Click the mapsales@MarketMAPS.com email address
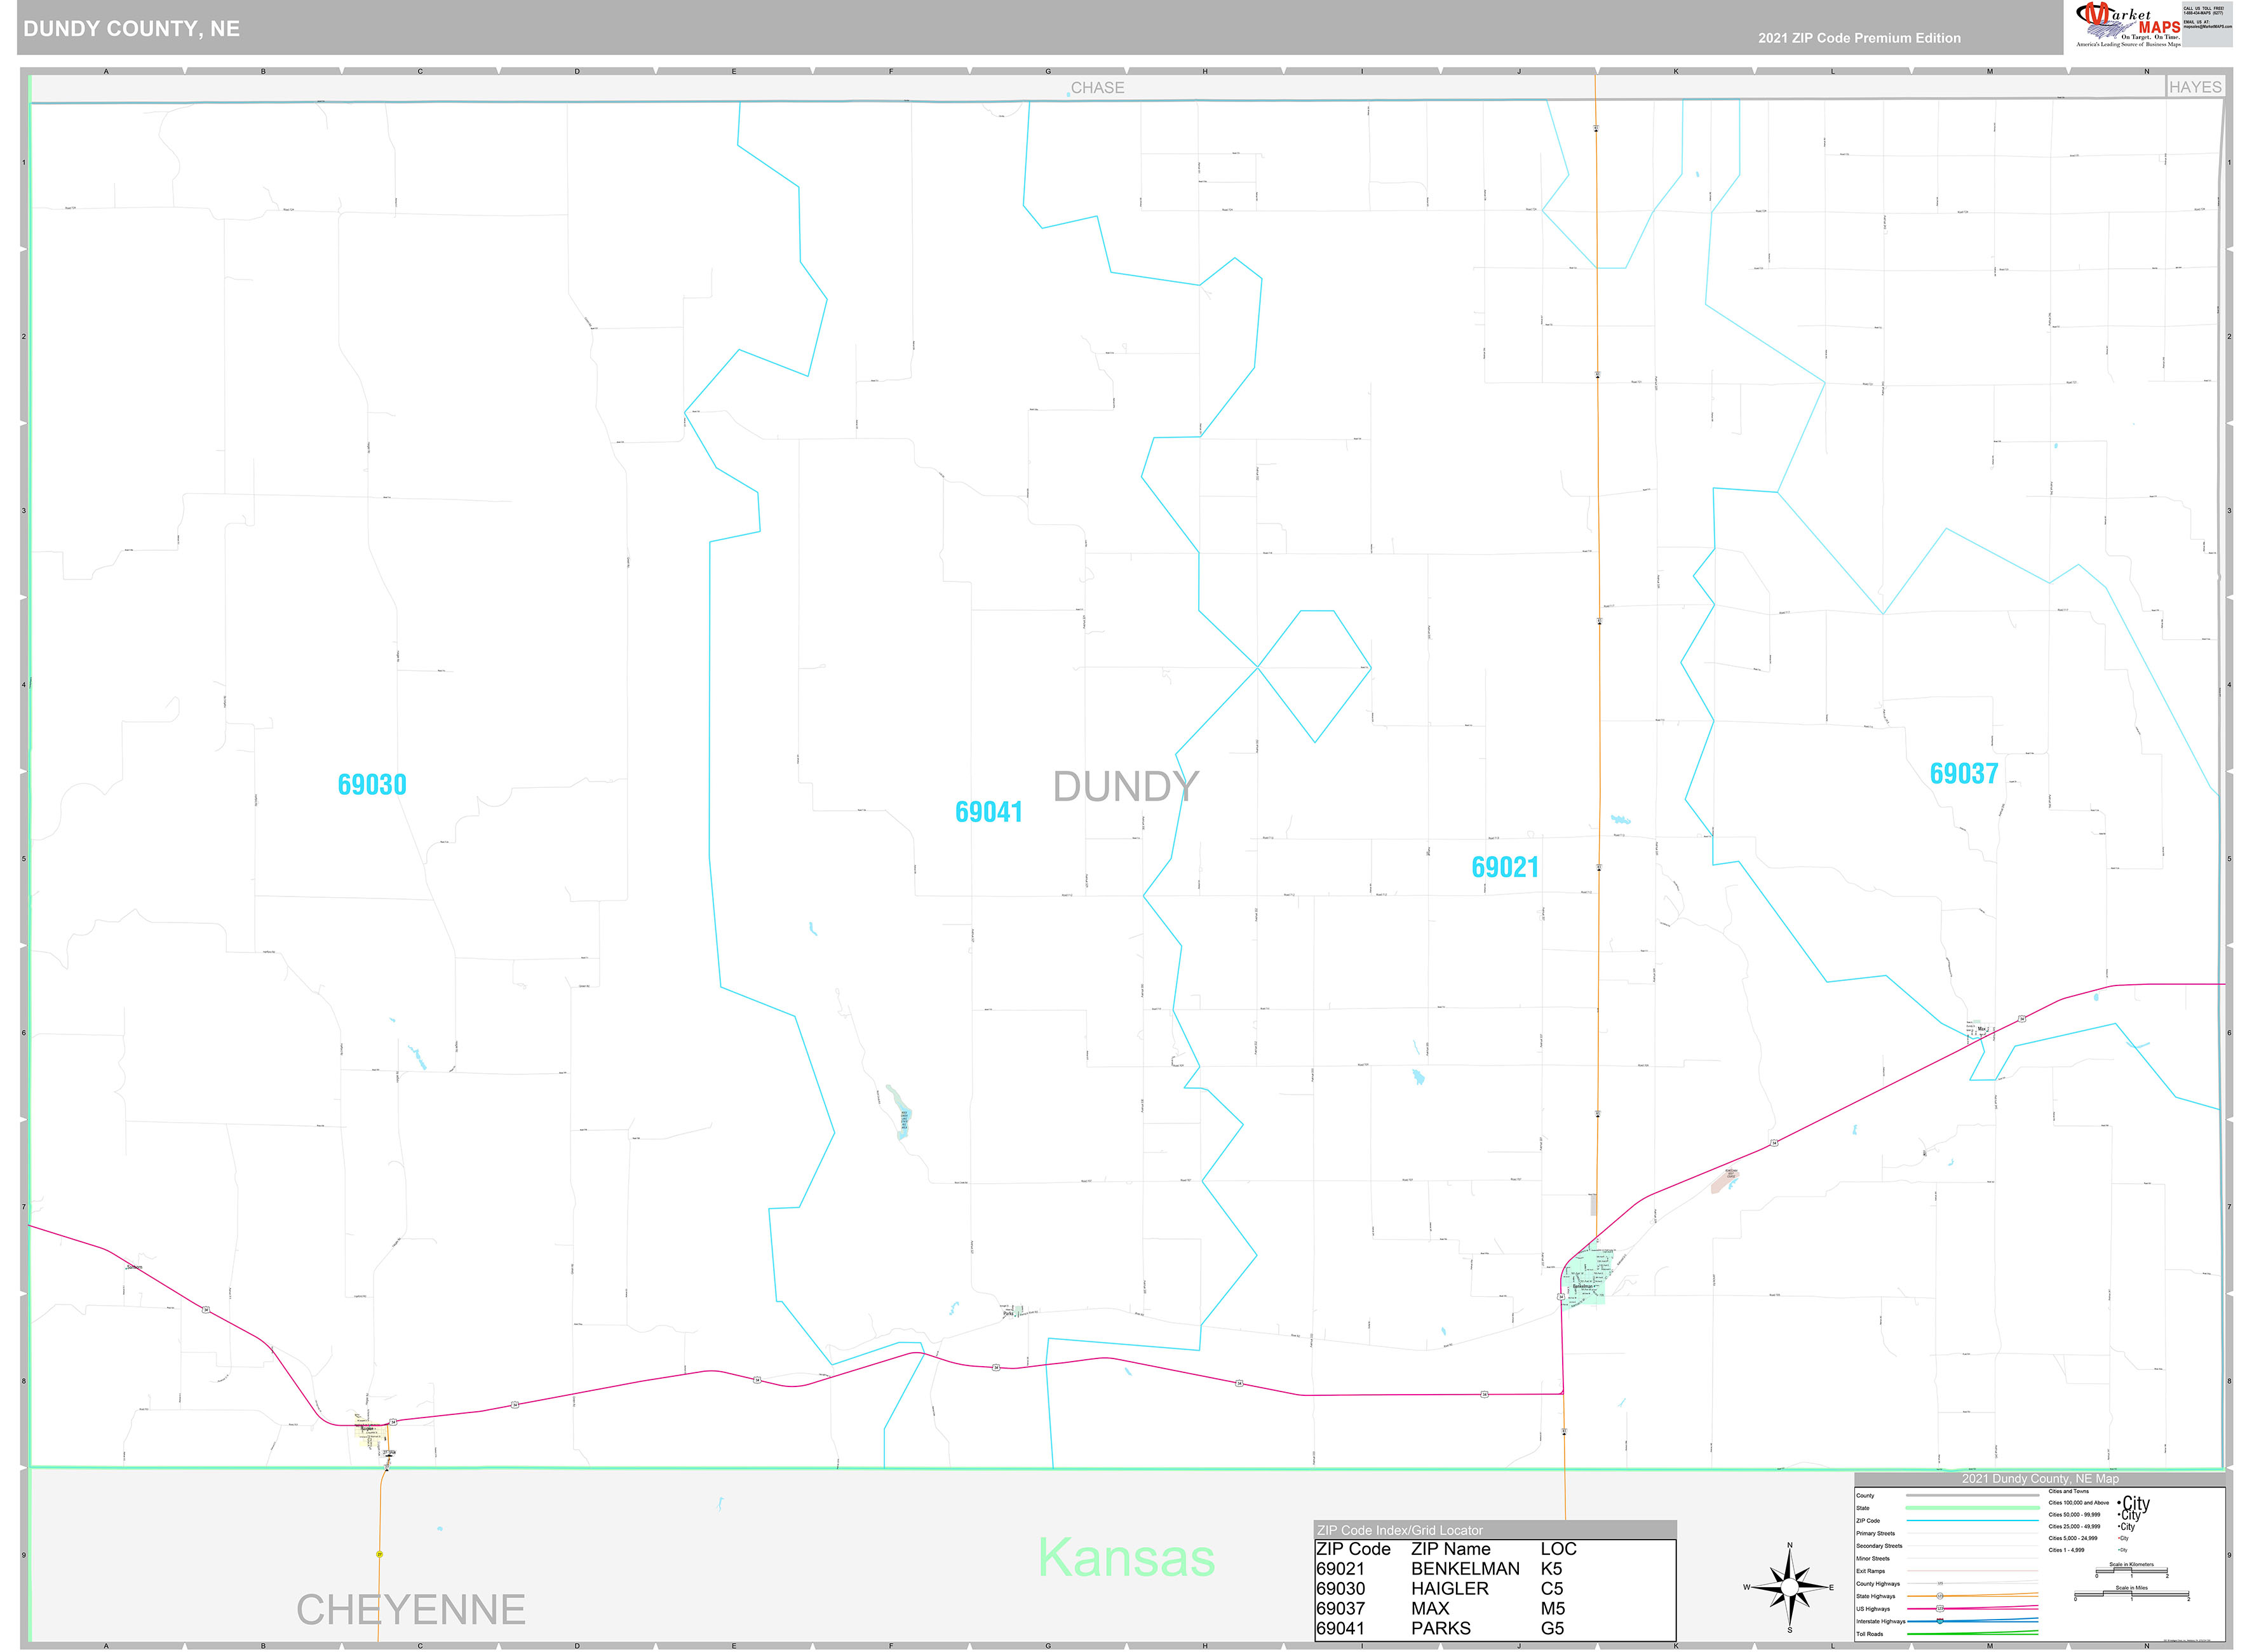2252x1652 pixels. pyautogui.click(x=2207, y=27)
